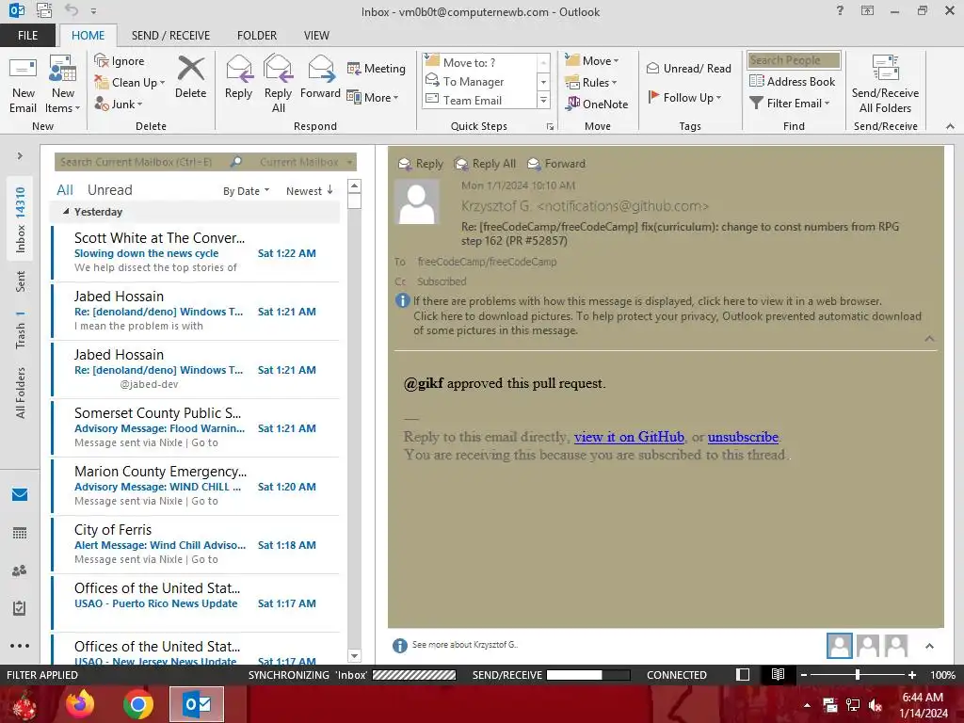Open All Folders in sidebar
The image size is (964, 723).
pos(21,393)
